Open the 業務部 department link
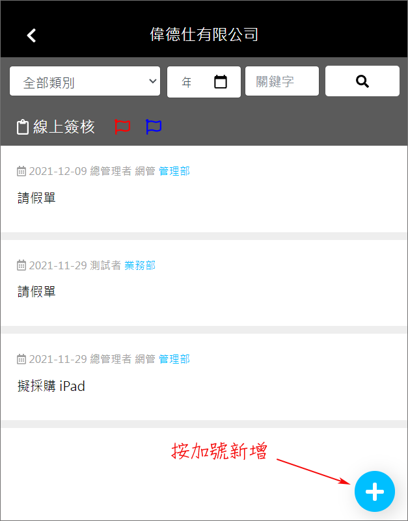Viewport: 408px width, 521px height. (x=140, y=265)
